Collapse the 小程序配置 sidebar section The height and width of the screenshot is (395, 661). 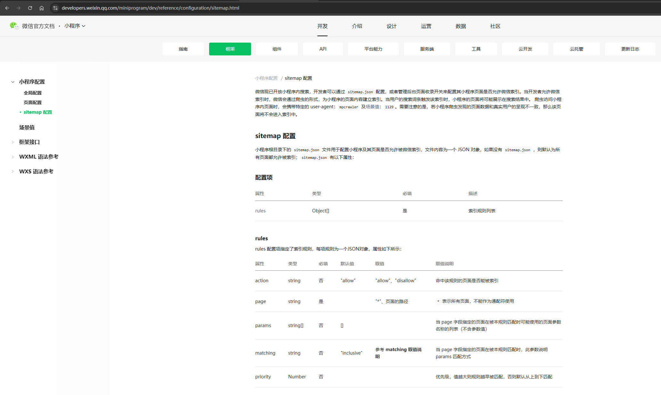pyautogui.click(x=13, y=82)
